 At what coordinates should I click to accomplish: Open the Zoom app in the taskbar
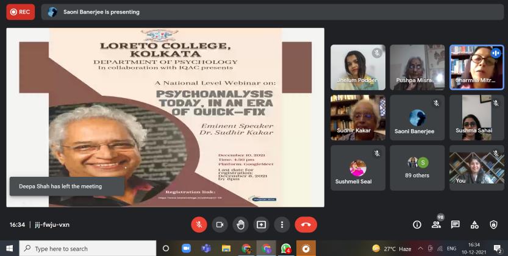tap(186, 249)
